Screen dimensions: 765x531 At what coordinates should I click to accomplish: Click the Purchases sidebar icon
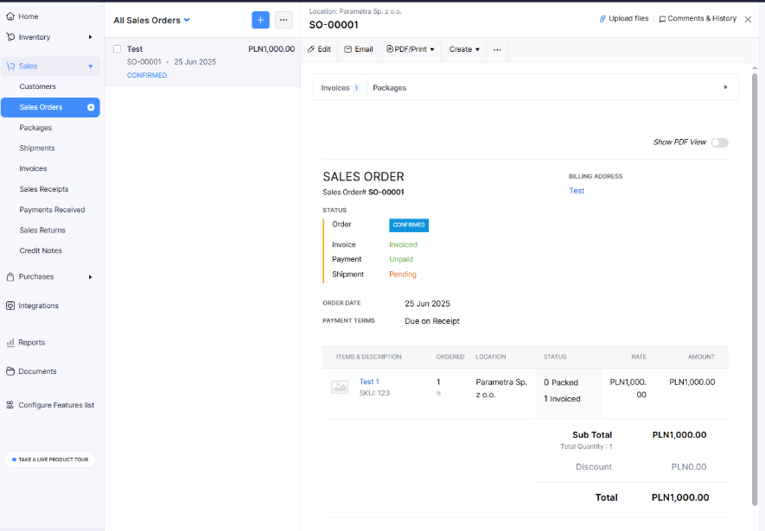coord(11,276)
